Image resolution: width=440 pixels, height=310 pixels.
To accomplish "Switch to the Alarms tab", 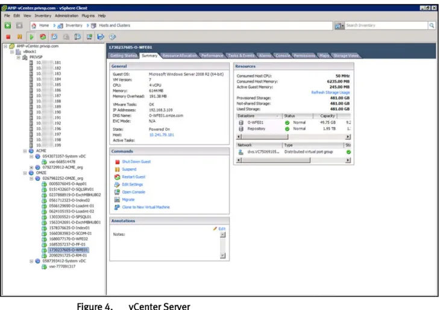I will tap(265, 55).
